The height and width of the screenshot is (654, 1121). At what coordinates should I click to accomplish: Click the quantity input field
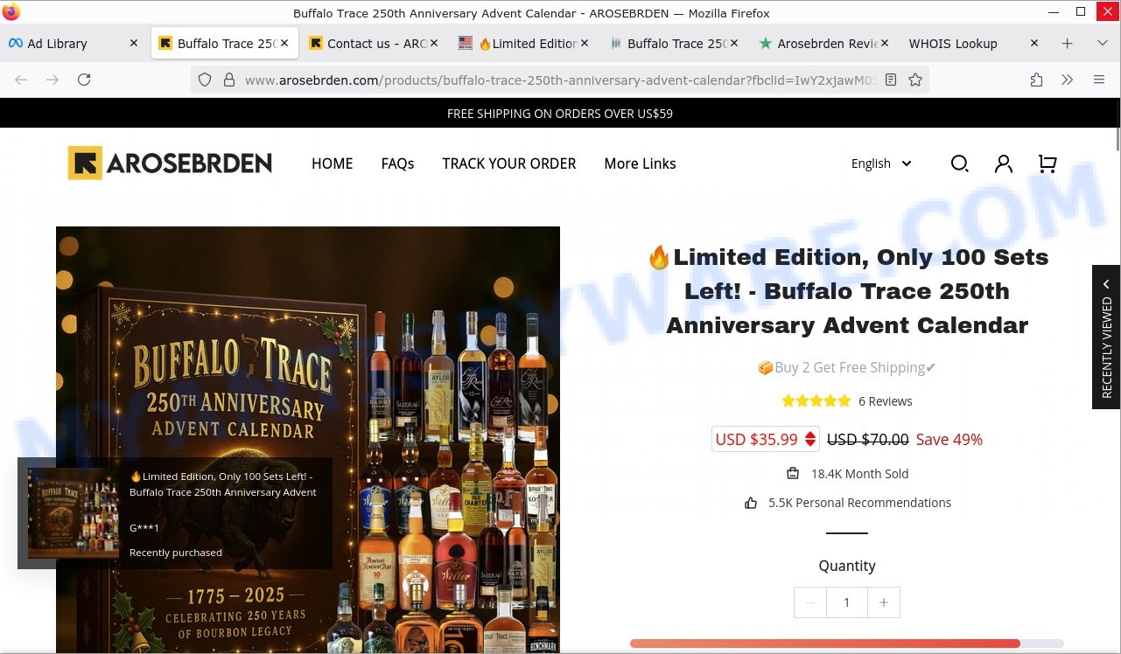coord(847,602)
